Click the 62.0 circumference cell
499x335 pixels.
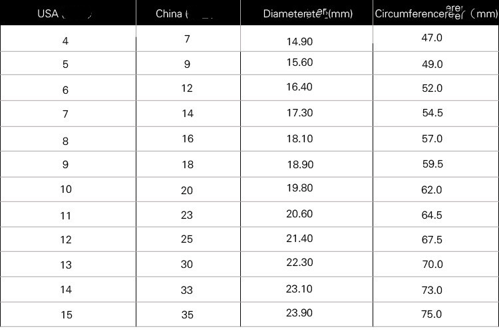(x=432, y=190)
